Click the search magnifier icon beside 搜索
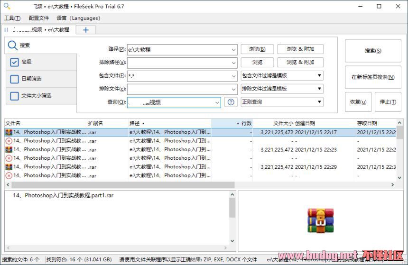 tap(12, 45)
